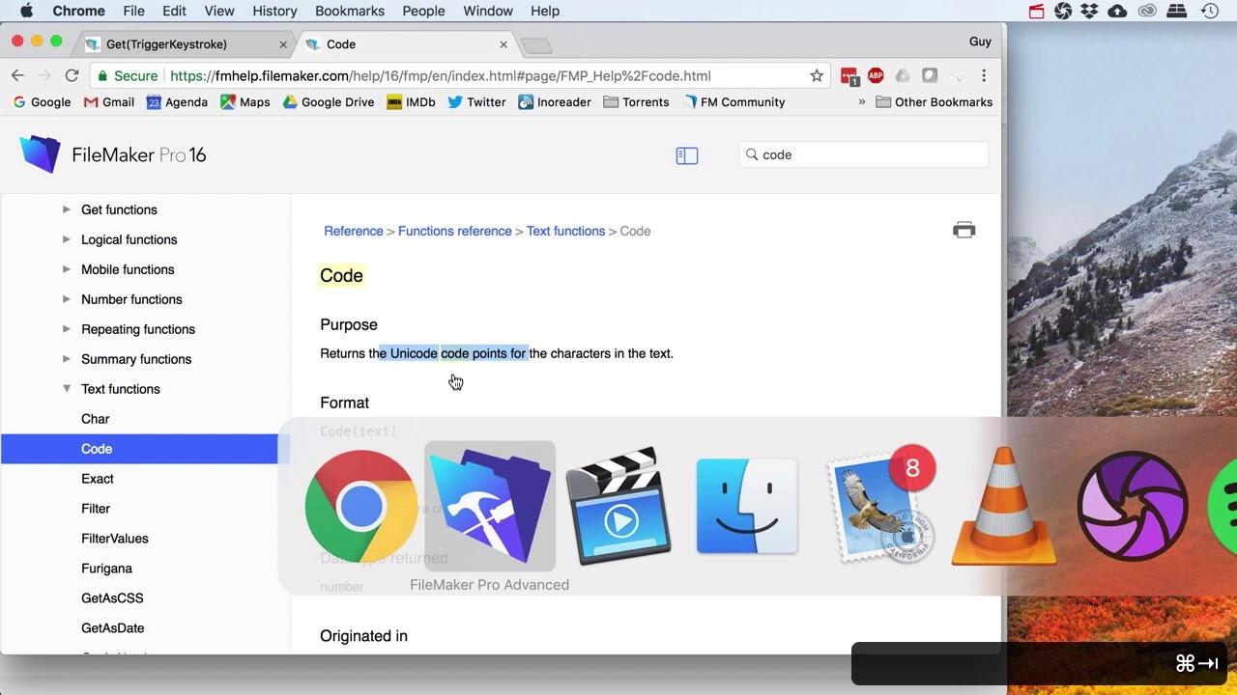The width and height of the screenshot is (1237, 695).
Task: Open Time Machine menu bar icon
Action: point(1209,11)
